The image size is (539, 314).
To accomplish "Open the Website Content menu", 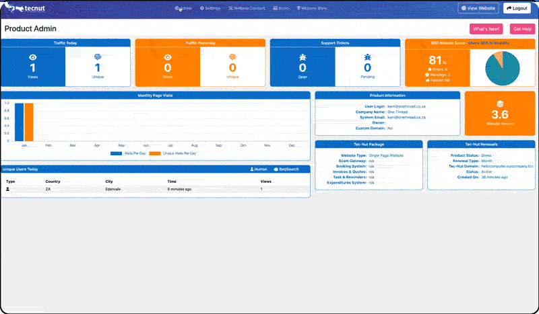I will [247, 8].
